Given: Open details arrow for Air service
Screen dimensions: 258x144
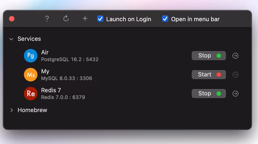Looking at the screenshot, I should click(x=235, y=56).
